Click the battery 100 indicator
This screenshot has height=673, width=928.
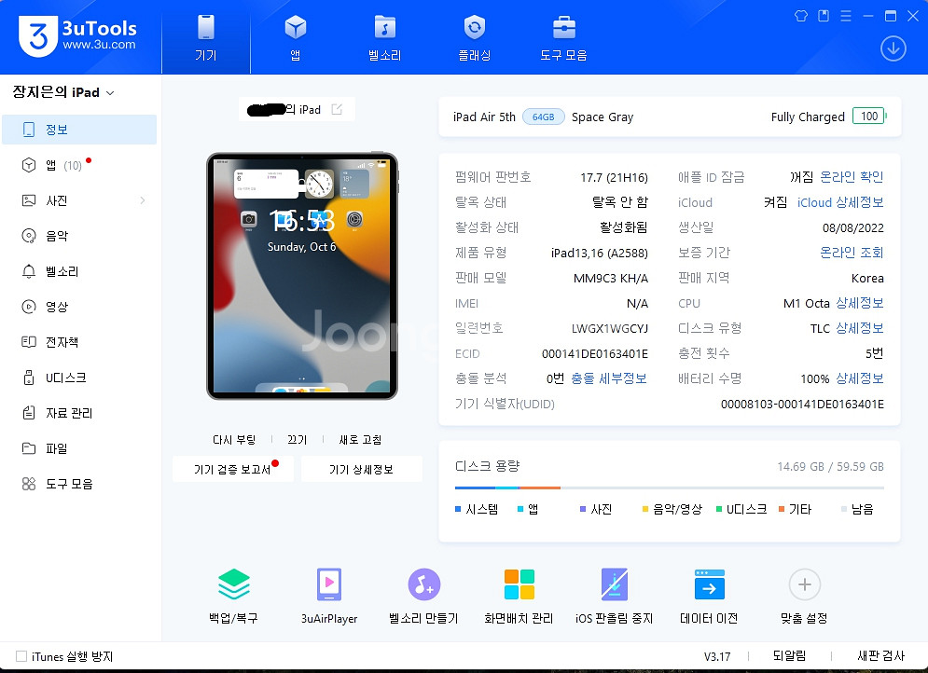pos(869,117)
